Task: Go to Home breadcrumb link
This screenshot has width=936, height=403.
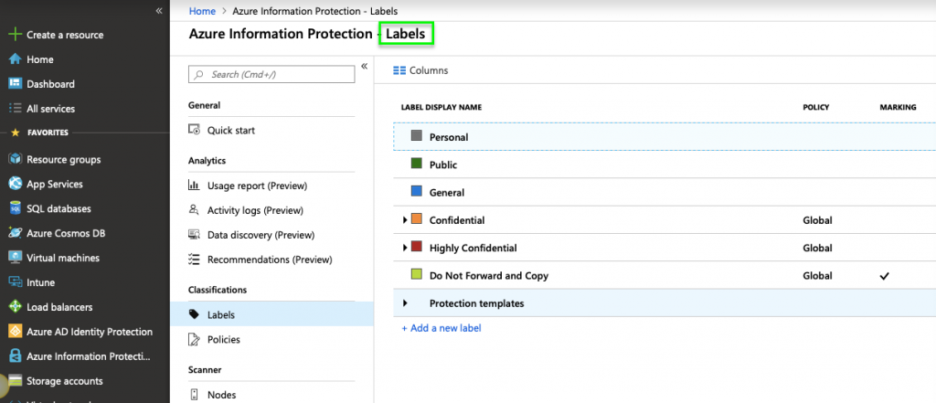Action: click(x=201, y=10)
